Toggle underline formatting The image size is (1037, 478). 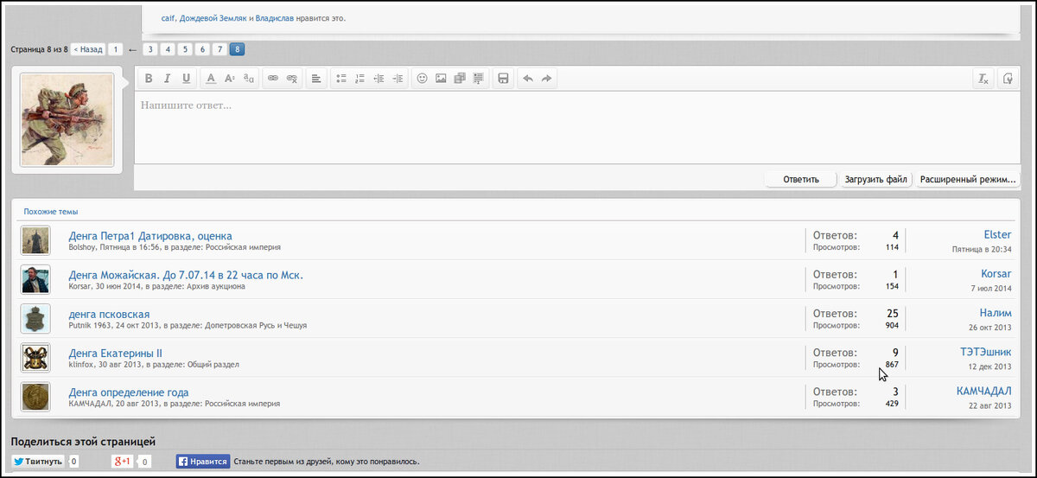tap(186, 79)
